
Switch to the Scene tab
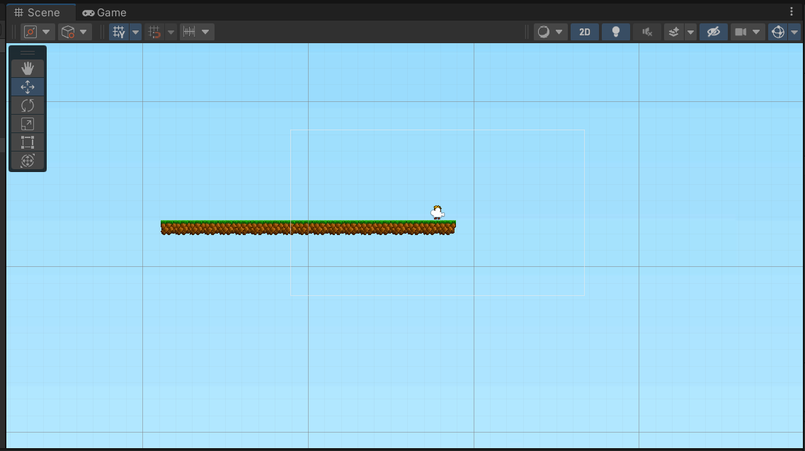coord(37,12)
